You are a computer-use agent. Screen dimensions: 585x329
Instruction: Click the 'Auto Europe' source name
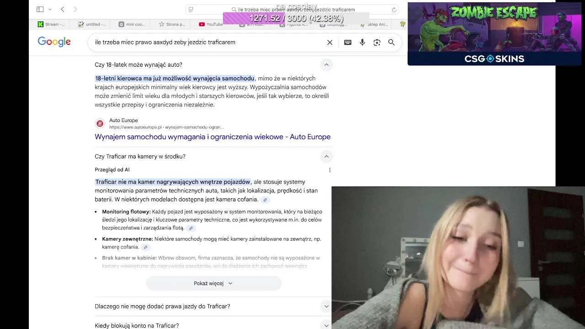click(x=123, y=121)
